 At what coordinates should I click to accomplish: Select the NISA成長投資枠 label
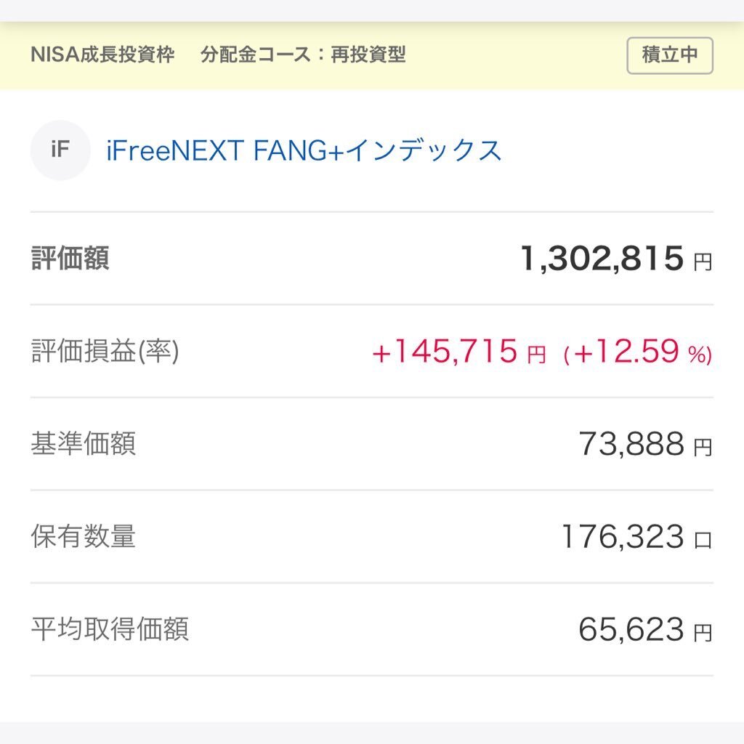[x=102, y=54]
